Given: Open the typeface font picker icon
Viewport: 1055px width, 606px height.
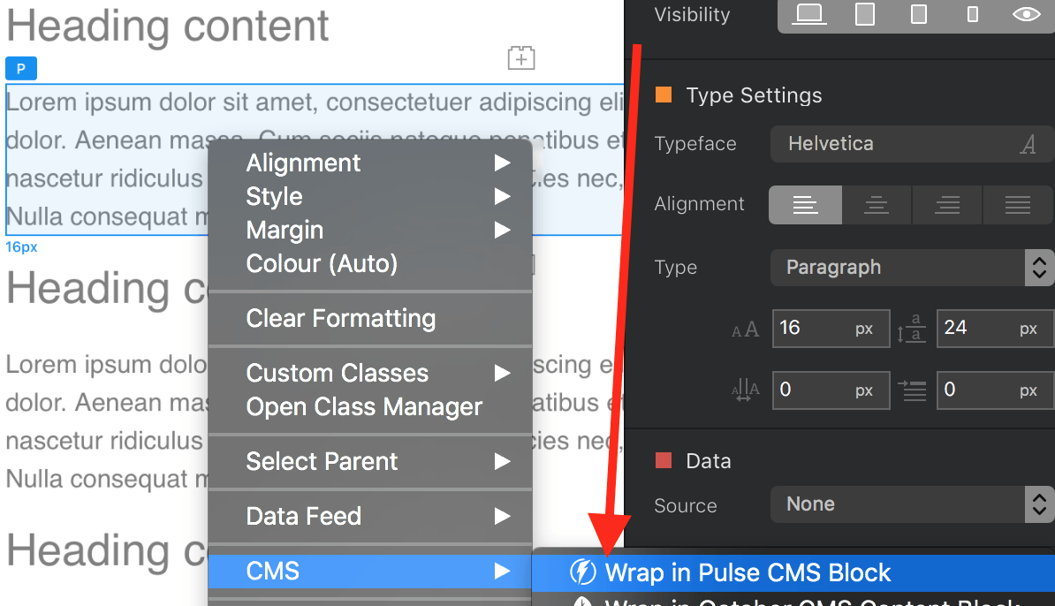Looking at the screenshot, I should click(x=1028, y=144).
